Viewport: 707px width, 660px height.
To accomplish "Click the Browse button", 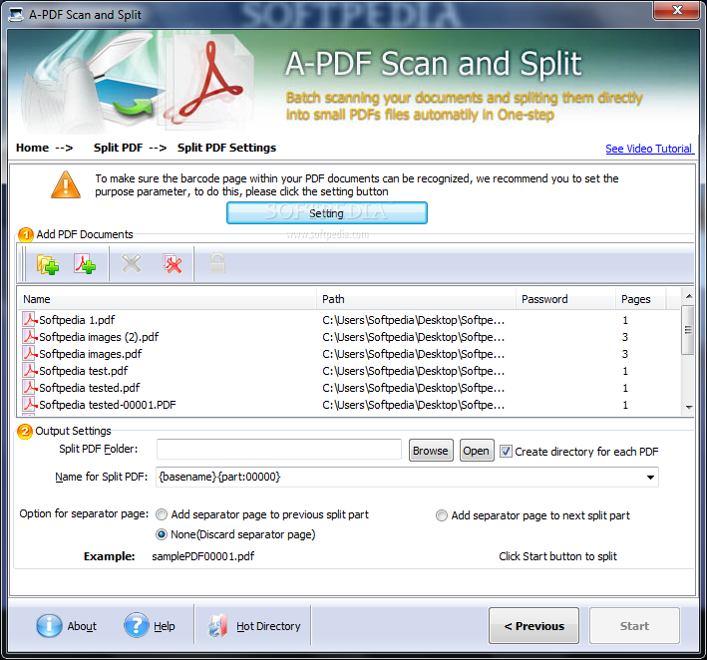I will tap(431, 451).
